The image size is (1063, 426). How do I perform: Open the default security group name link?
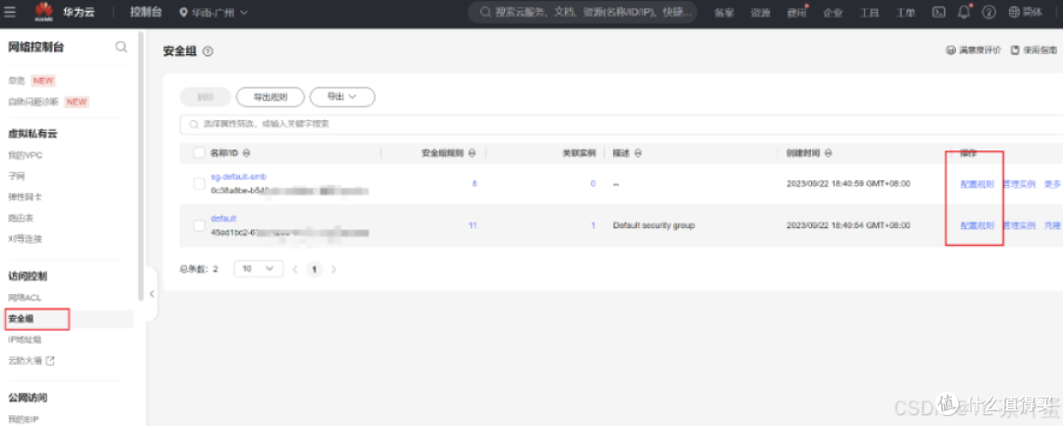223,218
